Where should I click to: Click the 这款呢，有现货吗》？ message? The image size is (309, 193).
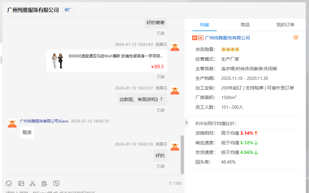142,99
